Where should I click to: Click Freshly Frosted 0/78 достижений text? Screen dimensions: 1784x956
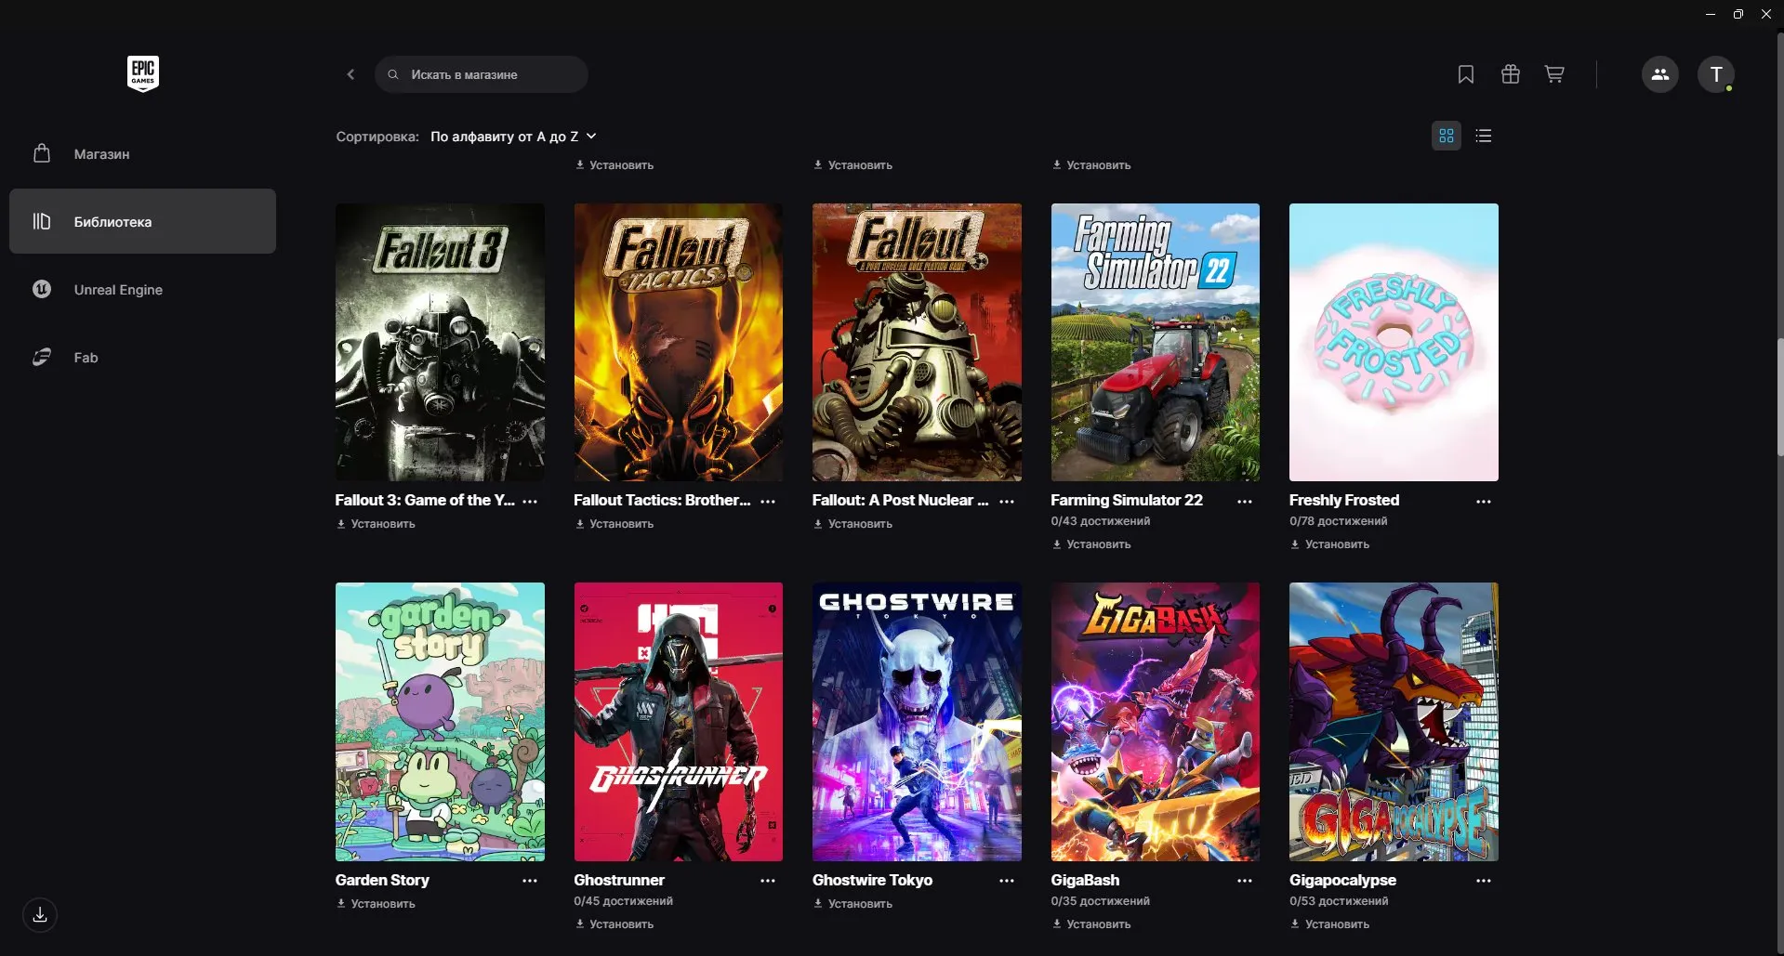coord(1338,521)
